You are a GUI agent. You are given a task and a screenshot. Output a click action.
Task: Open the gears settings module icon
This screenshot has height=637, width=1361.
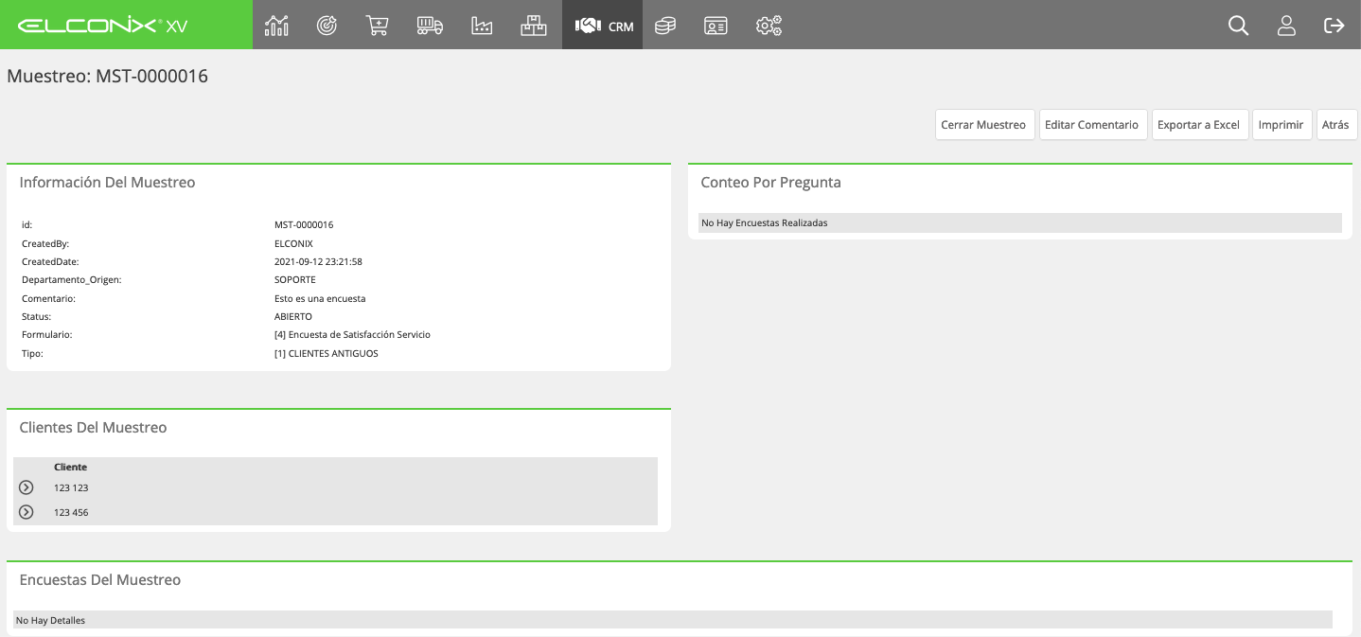click(769, 26)
